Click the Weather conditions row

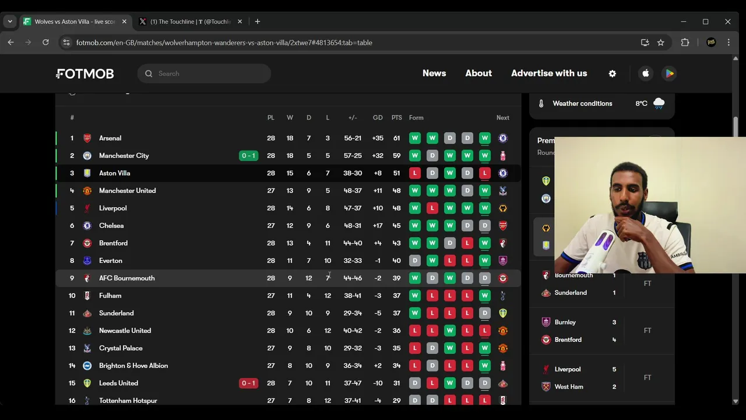[601, 104]
